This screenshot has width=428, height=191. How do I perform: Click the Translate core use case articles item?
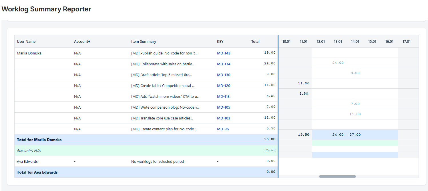[x=162, y=118]
